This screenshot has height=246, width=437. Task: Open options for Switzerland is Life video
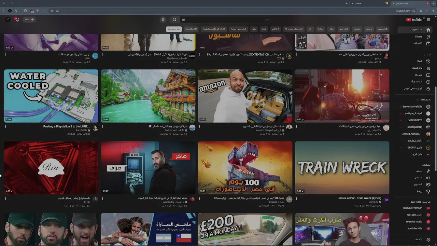click(x=102, y=126)
